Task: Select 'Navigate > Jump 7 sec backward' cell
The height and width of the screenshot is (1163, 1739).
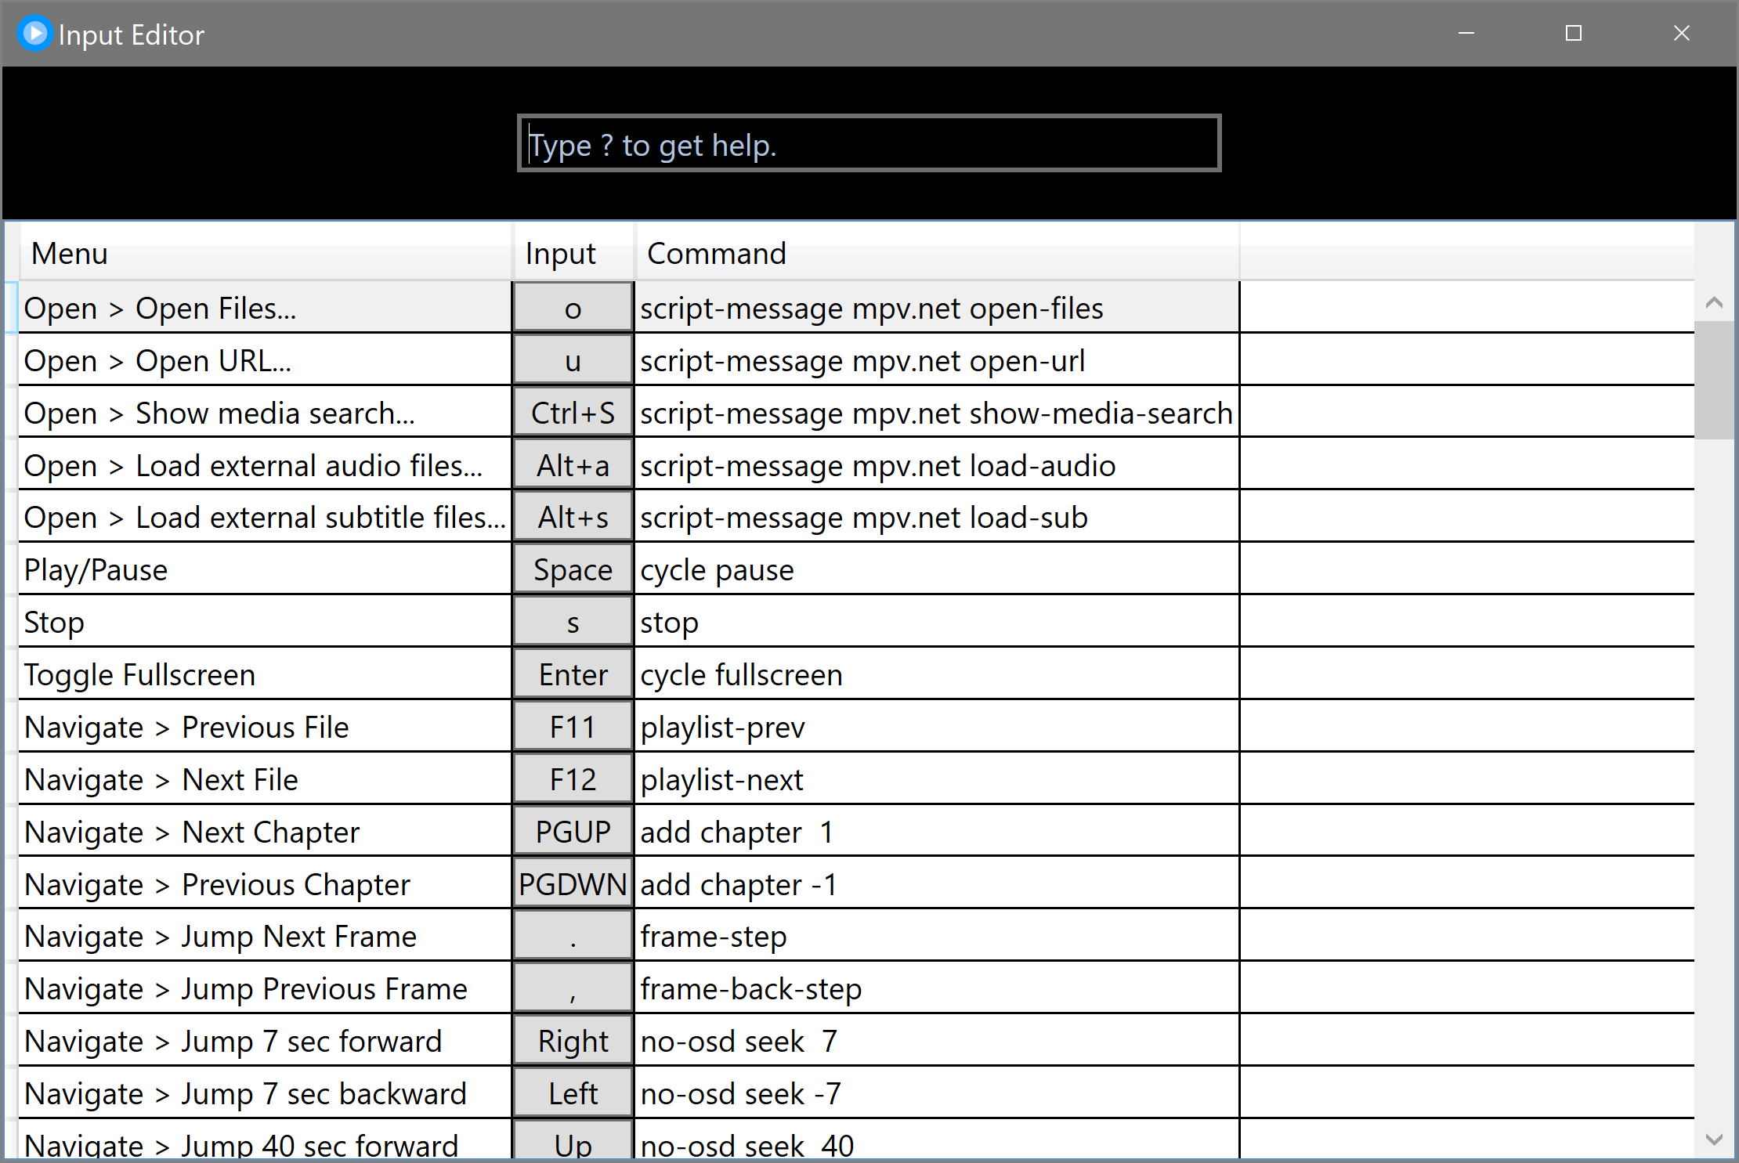Action: [x=265, y=1093]
